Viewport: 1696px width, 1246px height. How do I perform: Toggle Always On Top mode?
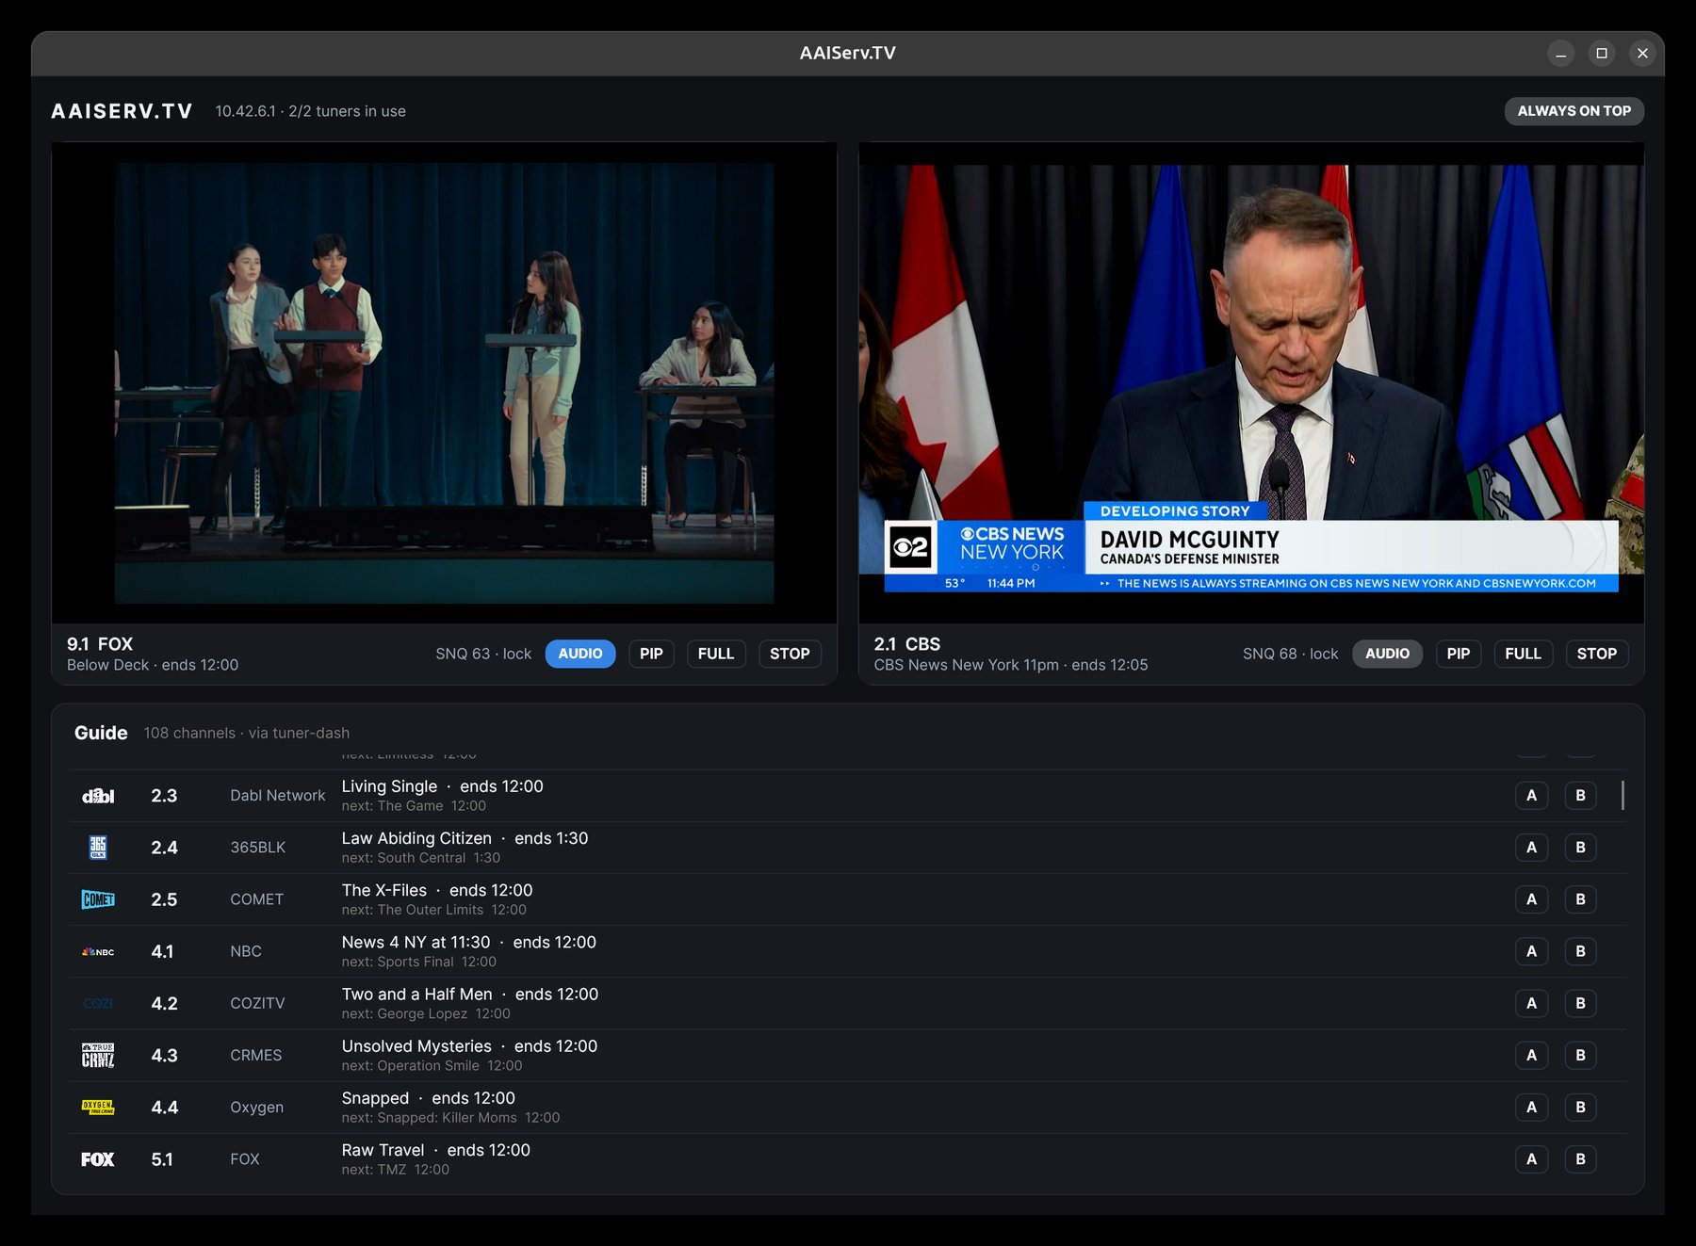pyautogui.click(x=1574, y=111)
